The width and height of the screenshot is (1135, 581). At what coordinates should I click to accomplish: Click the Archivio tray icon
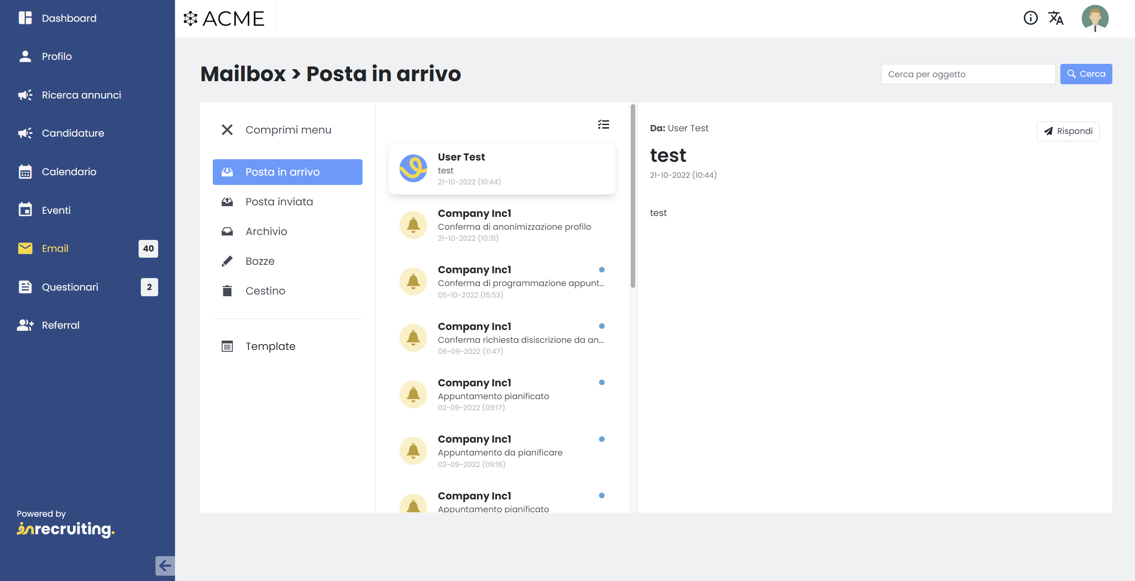[227, 232]
